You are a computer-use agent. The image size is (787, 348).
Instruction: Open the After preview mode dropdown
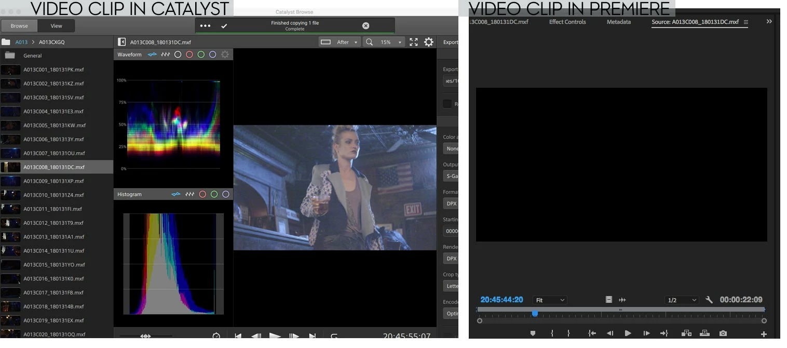pyautogui.click(x=340, y=42)
